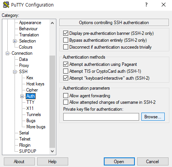
Task: Click the Cancel button
Action: click(153, 162)
